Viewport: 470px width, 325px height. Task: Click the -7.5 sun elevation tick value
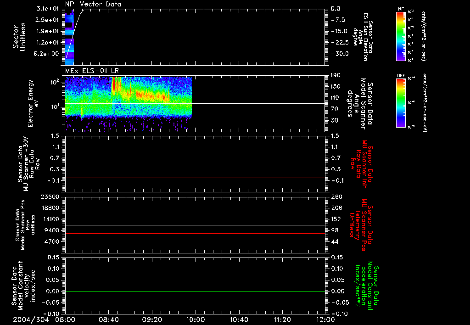tap(338, 20)
